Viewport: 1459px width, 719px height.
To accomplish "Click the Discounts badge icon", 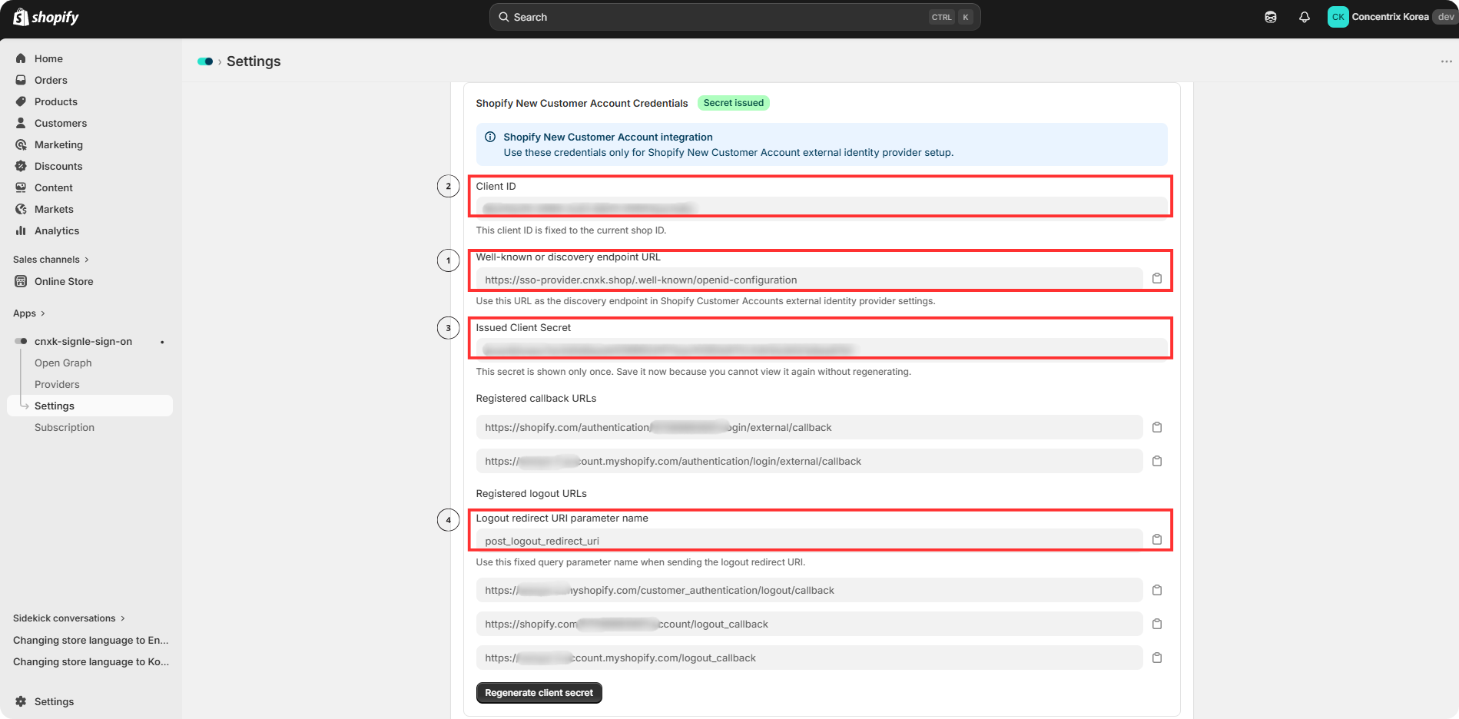I will [21, 166].
